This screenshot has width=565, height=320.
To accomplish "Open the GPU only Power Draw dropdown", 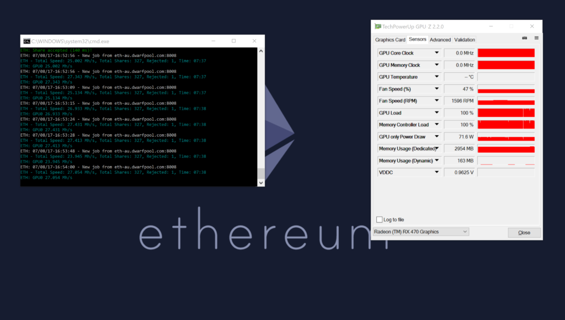I will click(x=436, y=137).
